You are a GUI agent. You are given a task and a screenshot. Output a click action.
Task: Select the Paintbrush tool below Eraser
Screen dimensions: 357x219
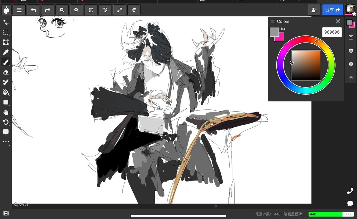tap(6, 82)
